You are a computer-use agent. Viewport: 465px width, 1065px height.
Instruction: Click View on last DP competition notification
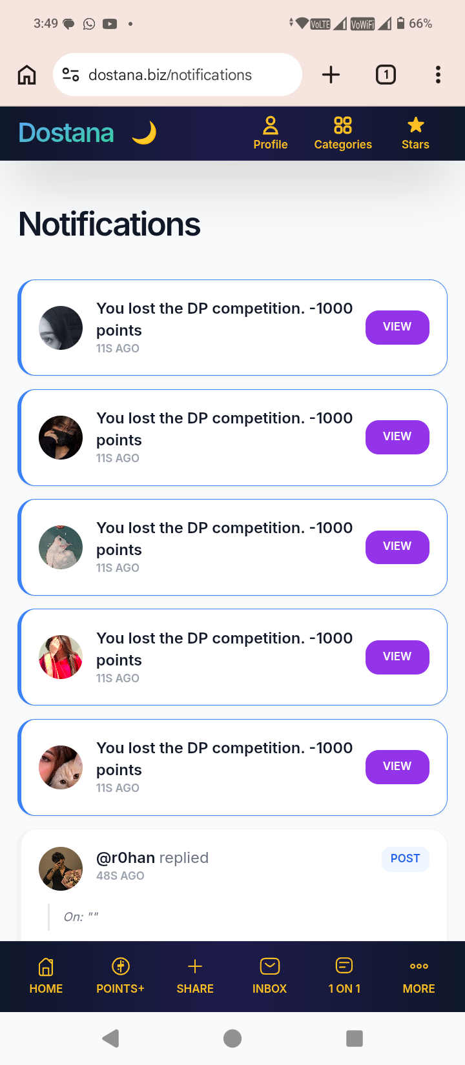coord(397,767)
